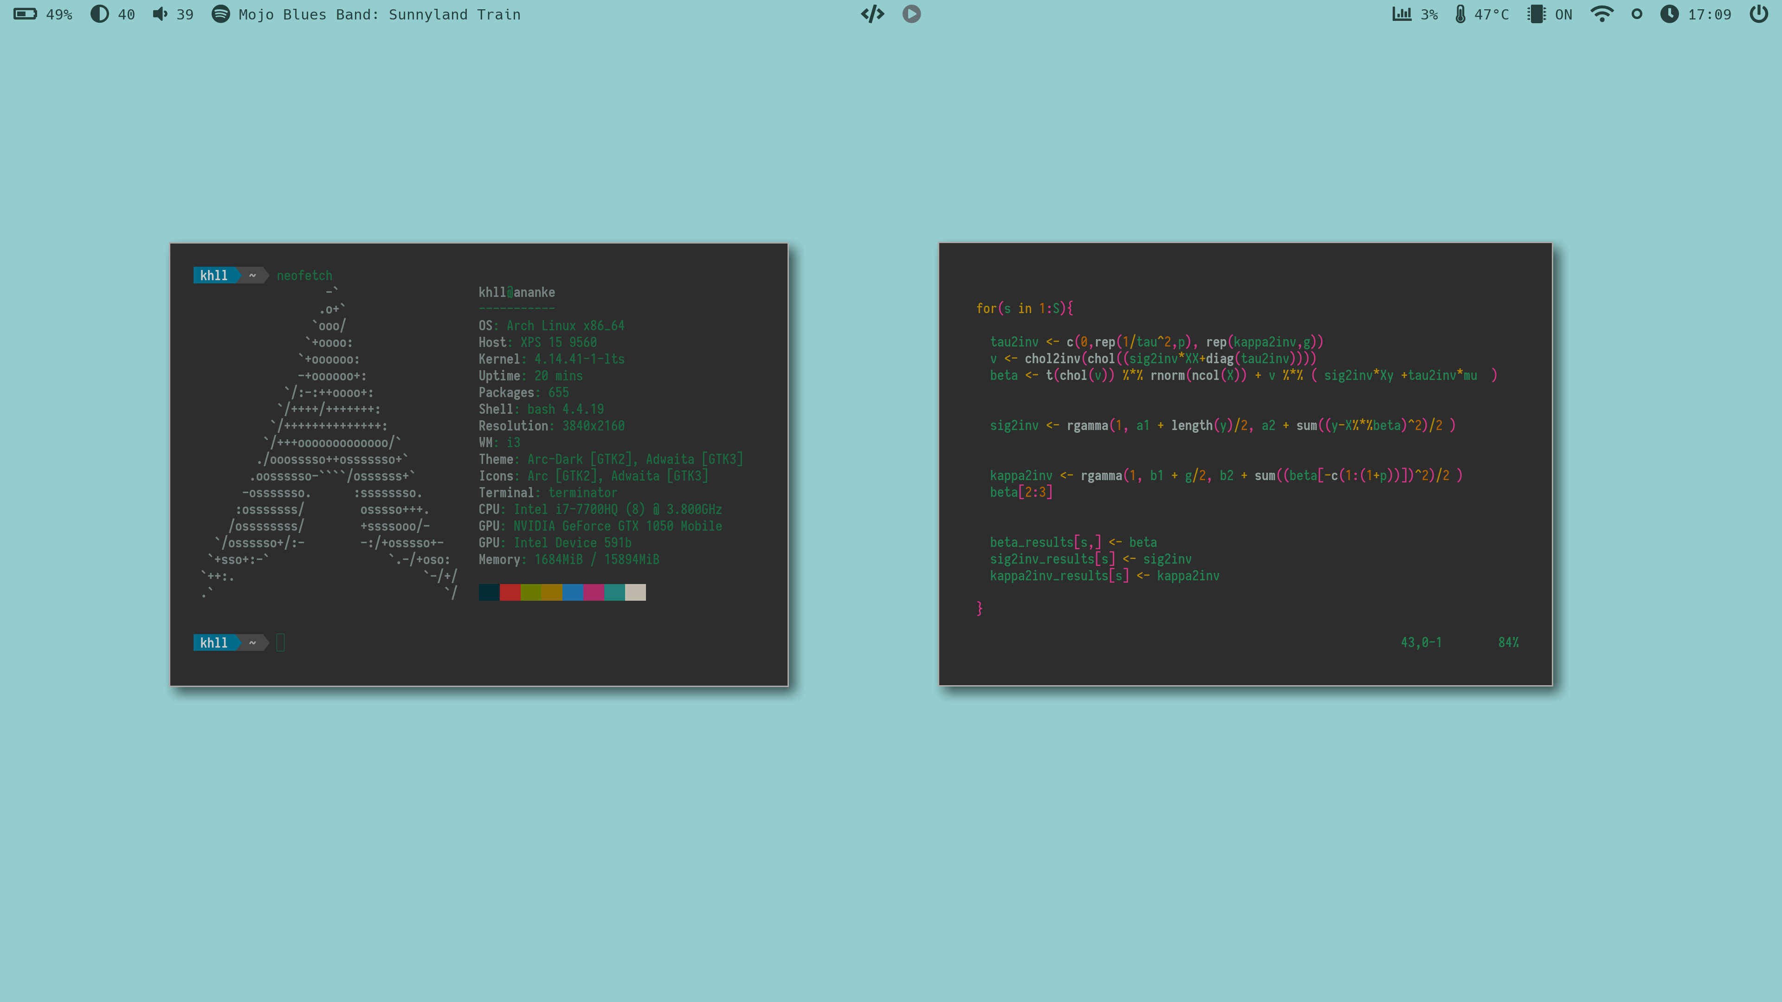
Task: Click the Wi-Fi signal icon
Action: click(1601, 14)
